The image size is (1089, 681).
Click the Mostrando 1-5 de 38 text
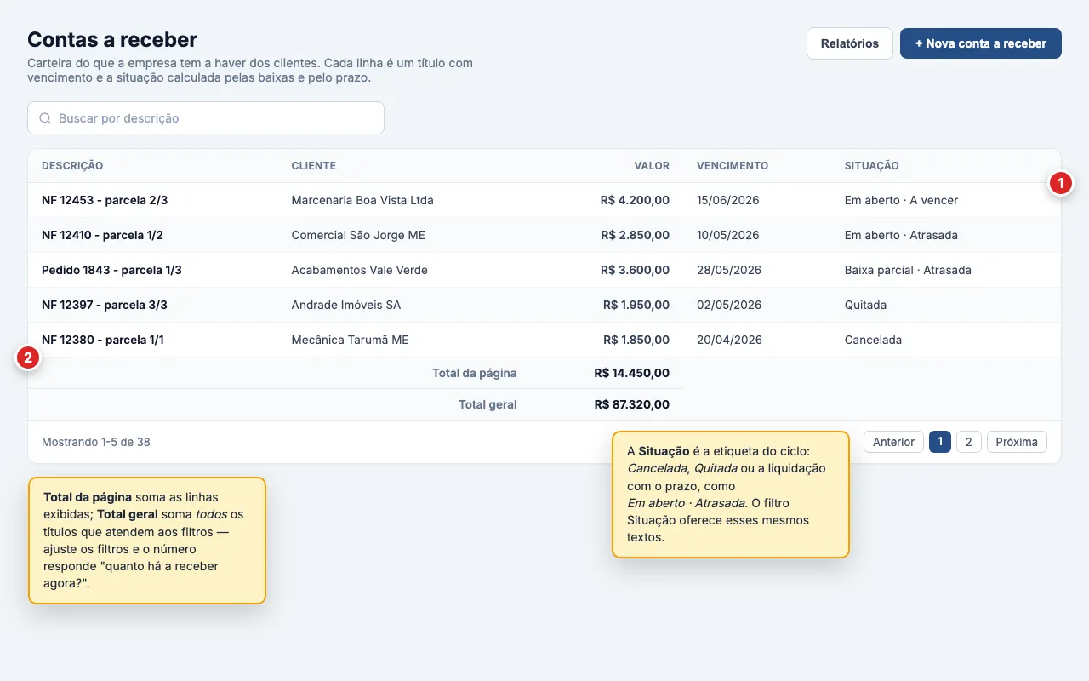(x=96, y=442)
